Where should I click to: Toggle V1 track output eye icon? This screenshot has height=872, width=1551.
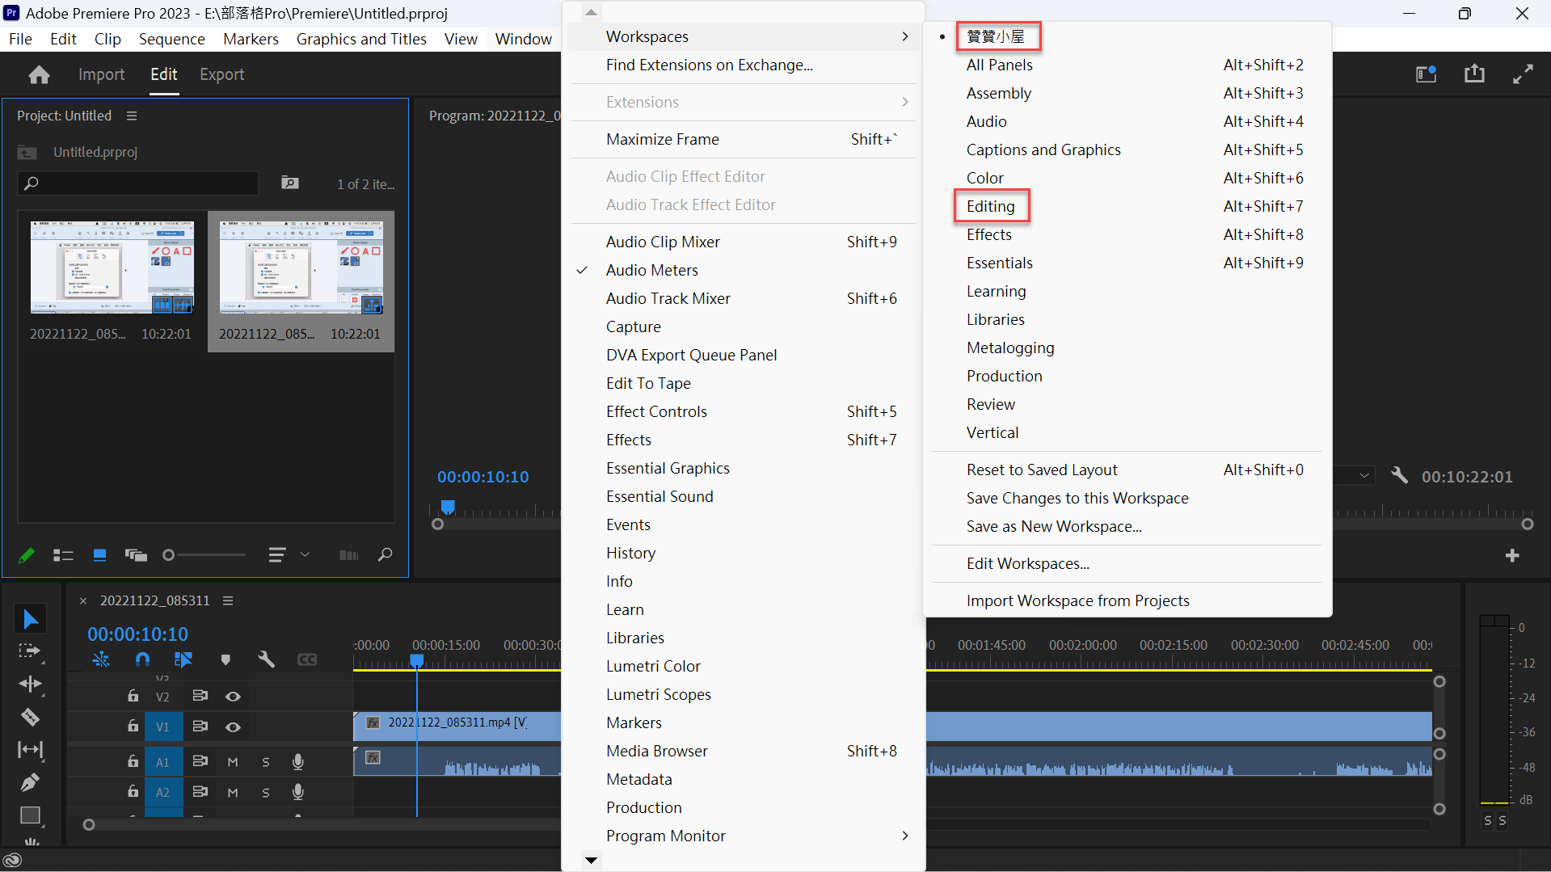coord(233,727)
